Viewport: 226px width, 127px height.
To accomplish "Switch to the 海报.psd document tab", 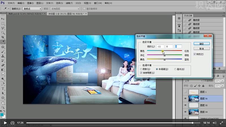I will (26, 14).
